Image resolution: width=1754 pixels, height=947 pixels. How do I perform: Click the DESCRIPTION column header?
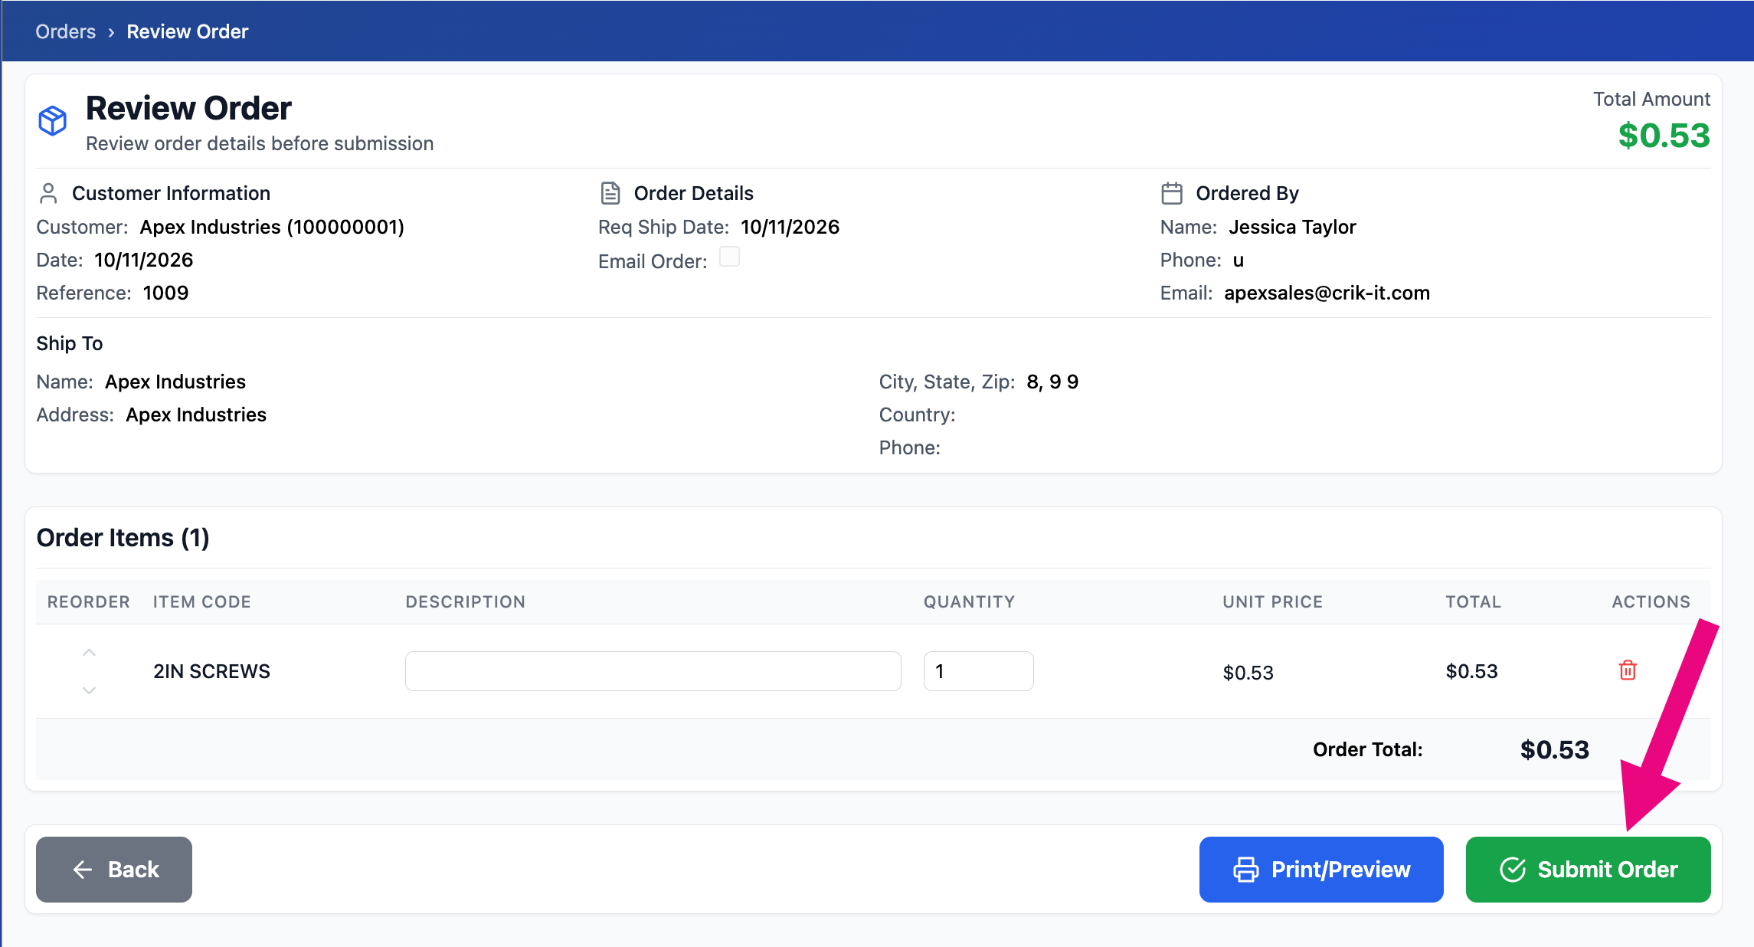466,602
